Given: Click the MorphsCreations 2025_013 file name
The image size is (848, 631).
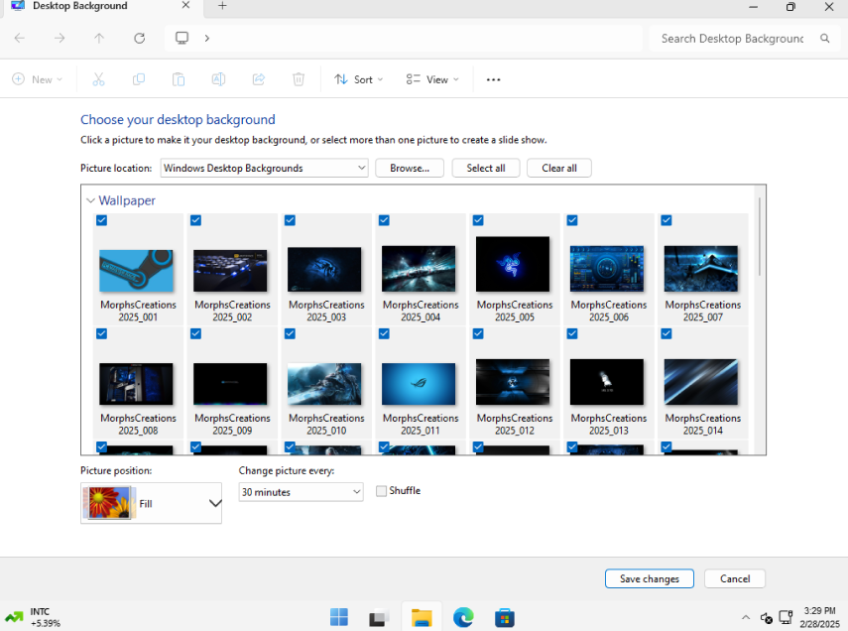Looking at the screenshot, I should pos(609,425).
